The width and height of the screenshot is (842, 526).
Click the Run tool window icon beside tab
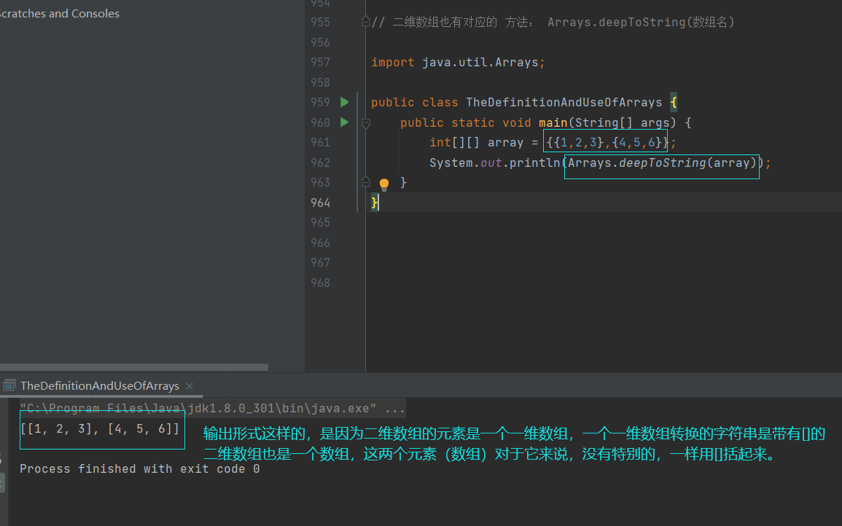pos(9,385)
